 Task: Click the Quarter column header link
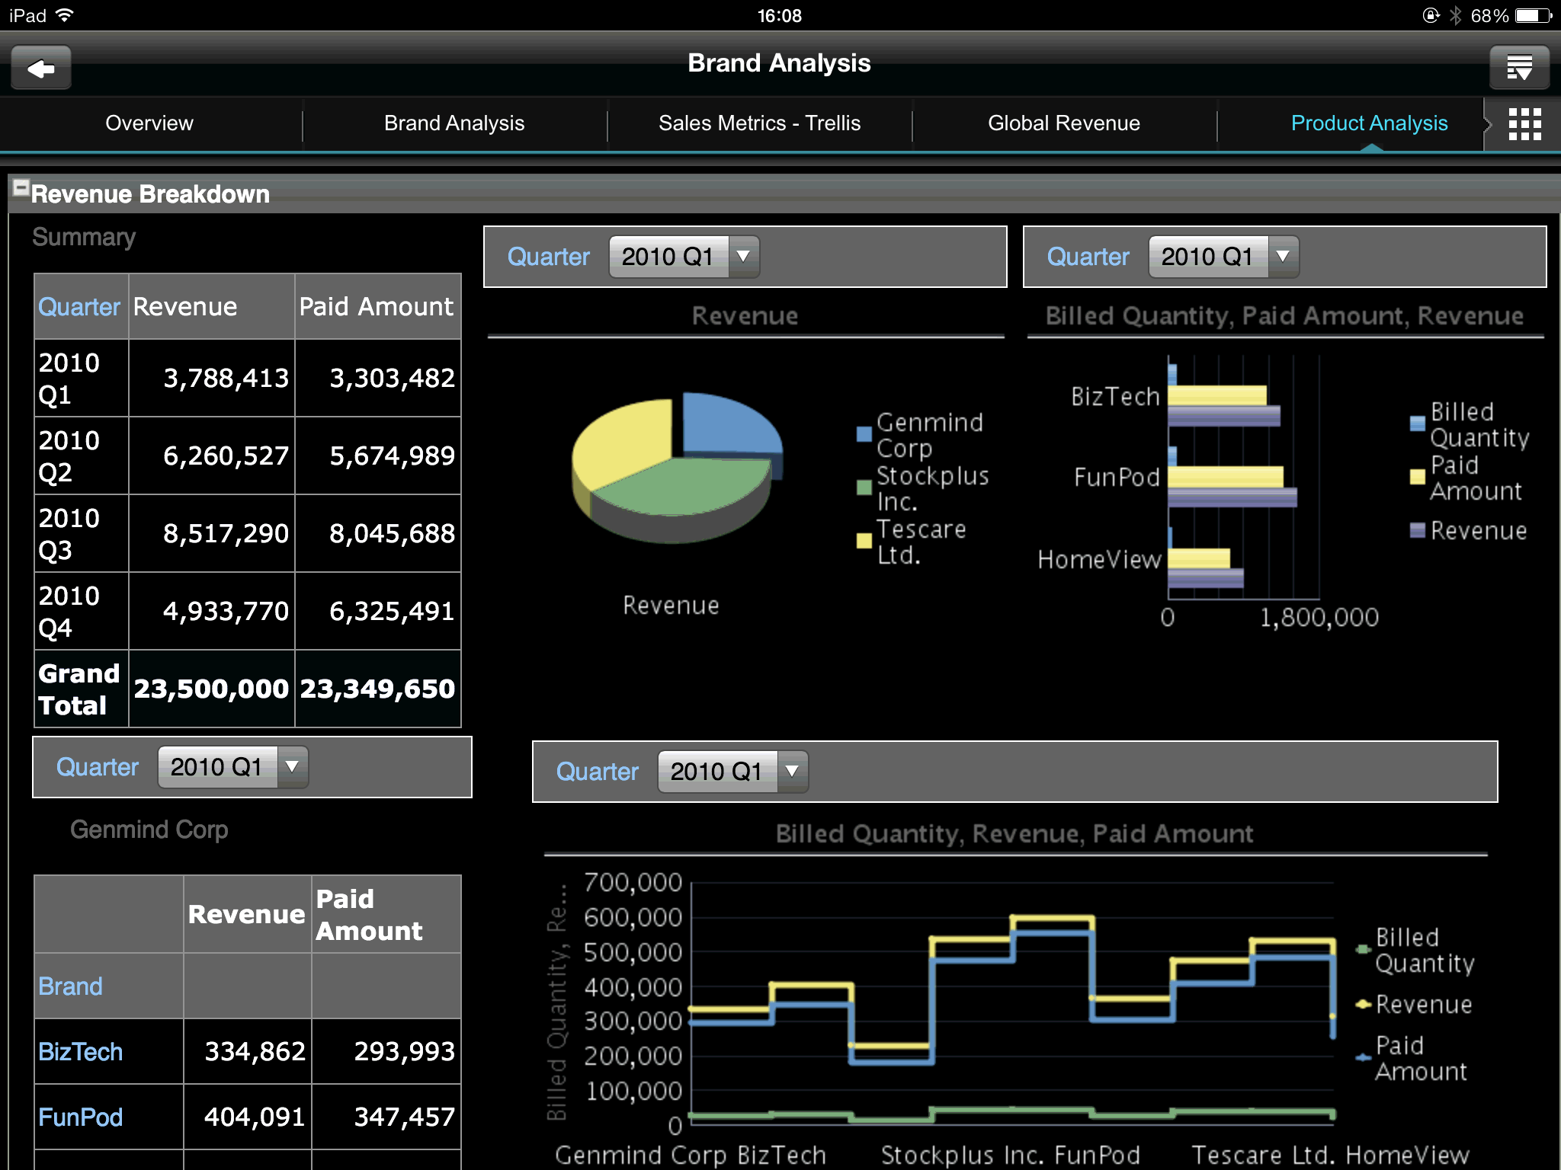[x=79, y=307]
